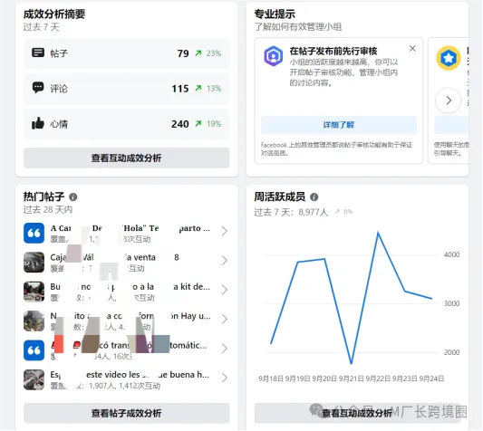This screenshot has height=431, width=483.
Task: Expand '...Hay u...' post chevron
Action: [x=225, y=319]
